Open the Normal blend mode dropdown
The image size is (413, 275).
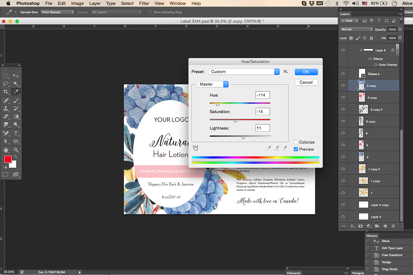356,29
